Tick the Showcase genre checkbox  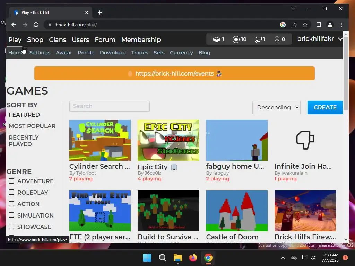pyautogui.click(x=11, y=227)
